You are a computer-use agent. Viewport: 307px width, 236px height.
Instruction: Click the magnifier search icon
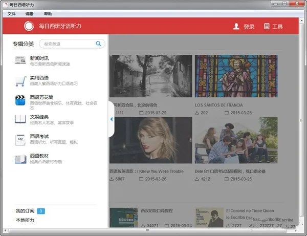[x=98, y=44]
